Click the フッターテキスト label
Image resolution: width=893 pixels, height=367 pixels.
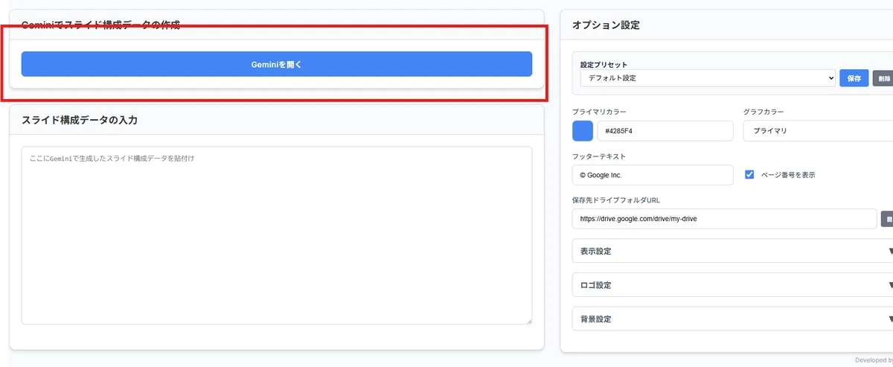[599, 156]
